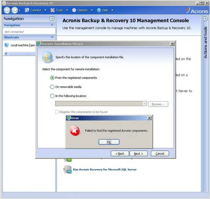Click the Browse button
Viewport: 210px width, 199px height.
[x=158, y=104]
